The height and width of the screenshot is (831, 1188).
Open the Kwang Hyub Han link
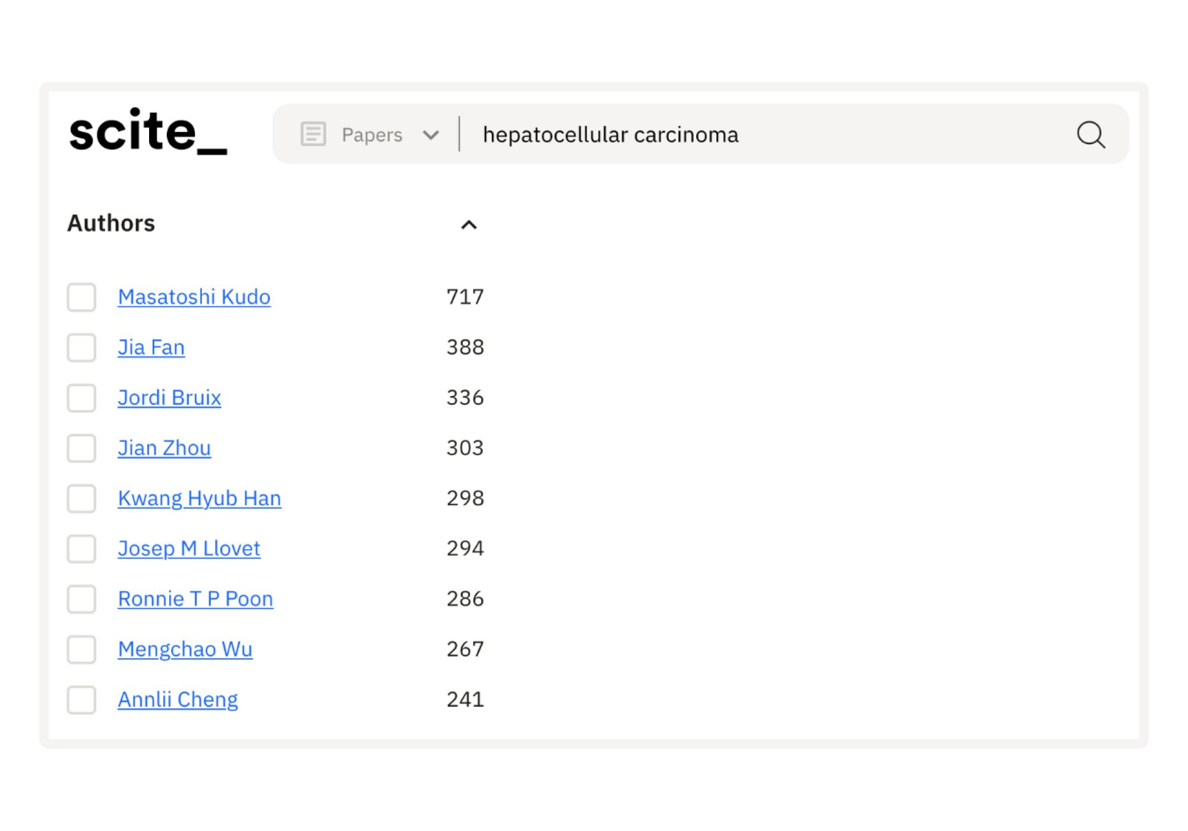[199, 499]
